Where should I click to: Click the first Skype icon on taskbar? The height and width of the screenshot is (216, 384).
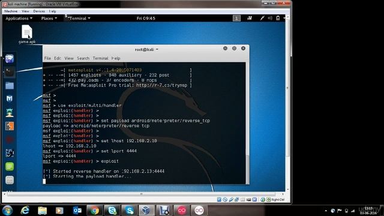[112, 211]
